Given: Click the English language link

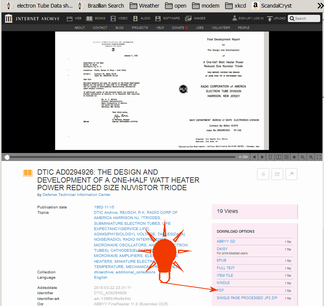Looking at the screenshot, I should click(101, 277).
